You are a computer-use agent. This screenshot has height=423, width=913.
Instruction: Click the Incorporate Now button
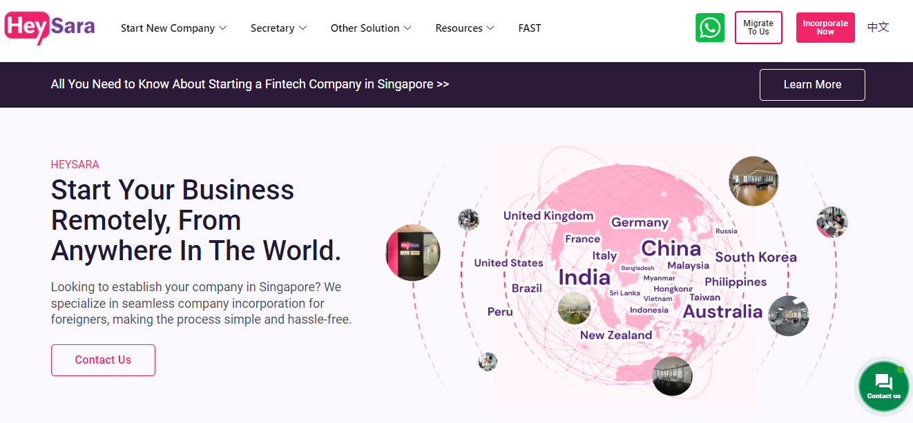coord(825,28)
